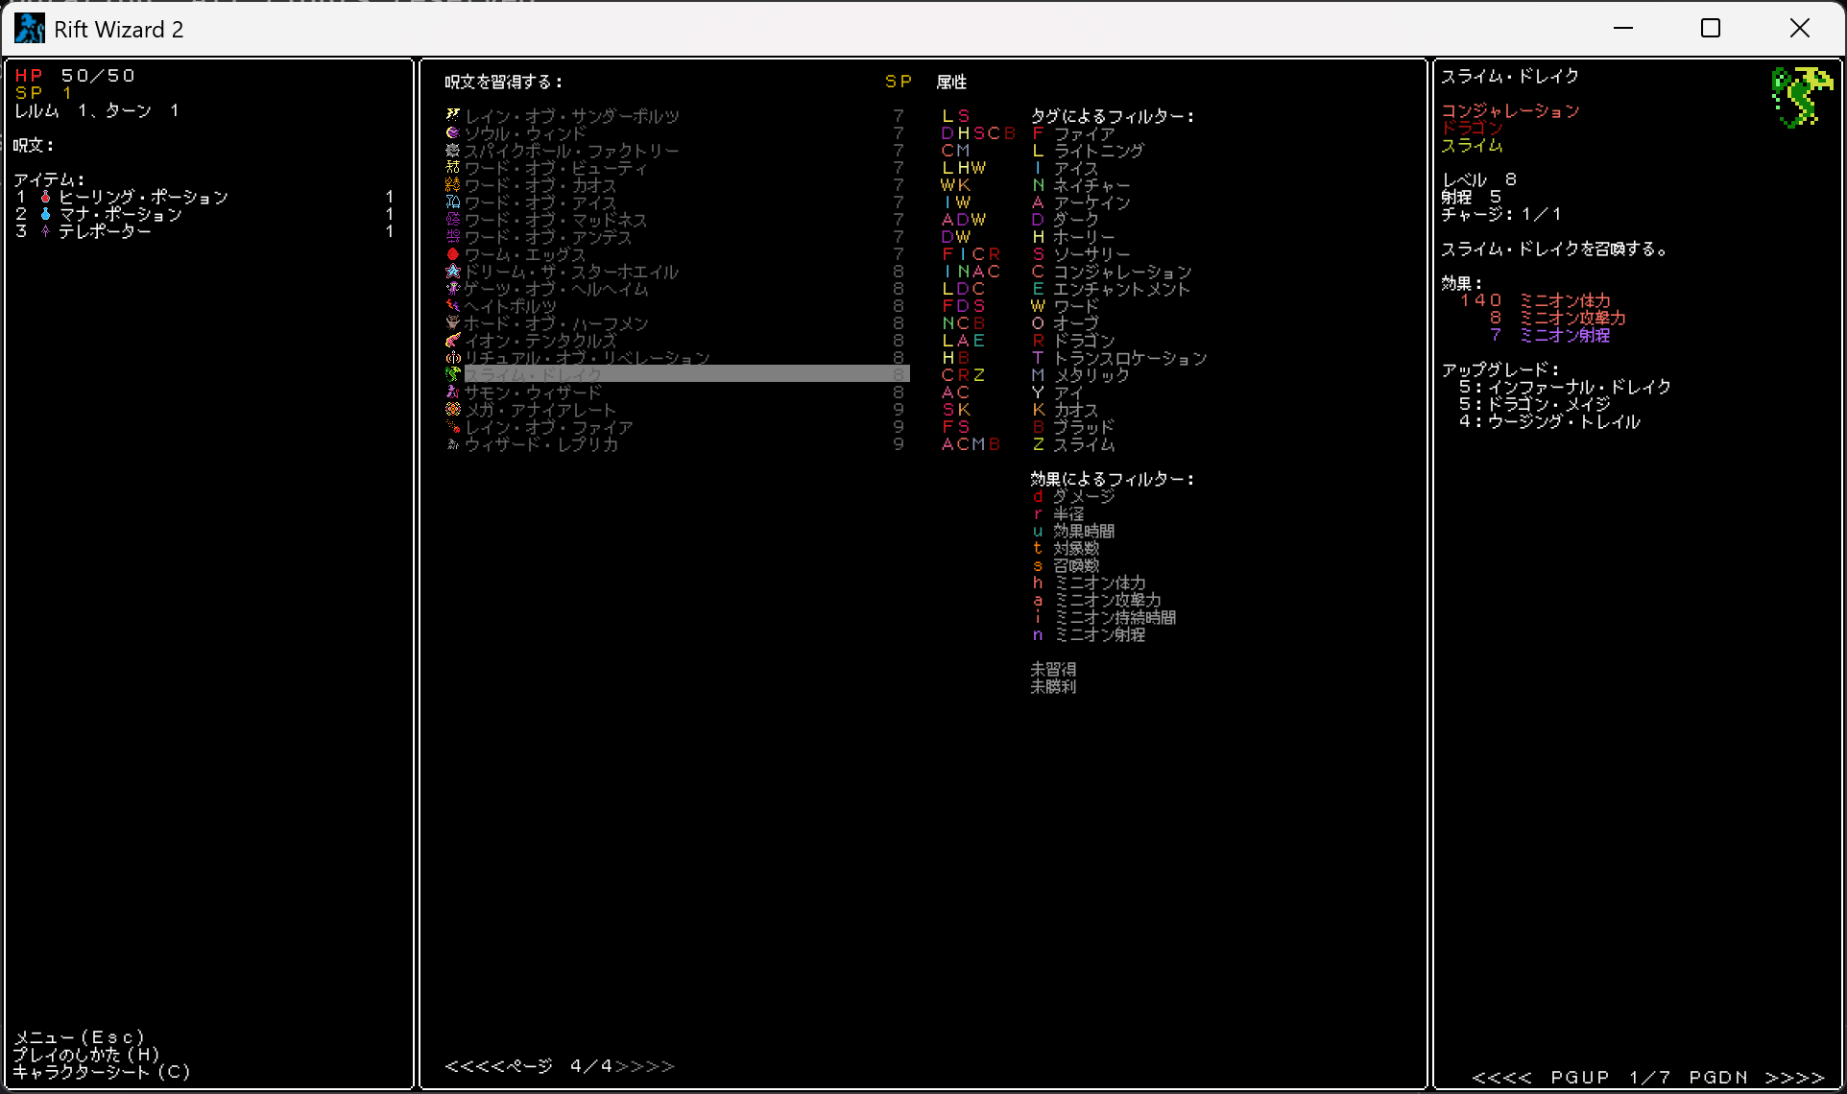Toggle the ドラゴン (Dragon) tag filter
This screenshot has width=1847, height=1094.
tap(1083, 341)
